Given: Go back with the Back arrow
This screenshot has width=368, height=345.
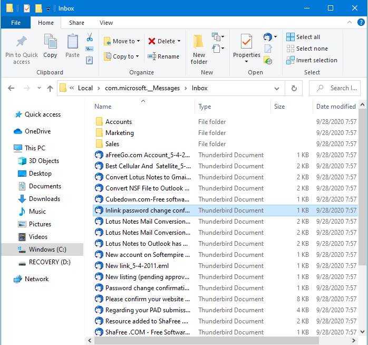Looking at the screenshot, I should click(11, 88).
